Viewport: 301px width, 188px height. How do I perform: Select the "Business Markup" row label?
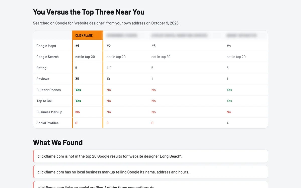pyautogui.click(x=49, y=112)
